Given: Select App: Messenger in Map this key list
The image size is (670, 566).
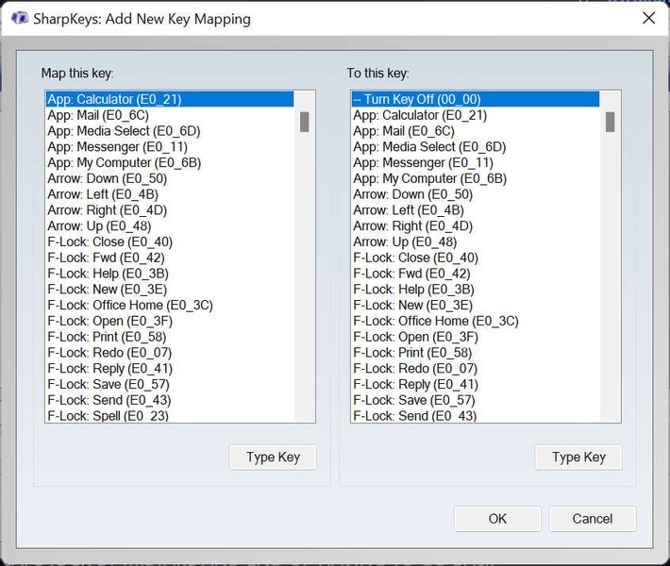Looking at the screenshot, I should pos(170,146).
